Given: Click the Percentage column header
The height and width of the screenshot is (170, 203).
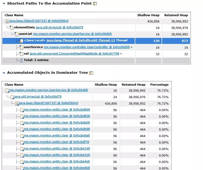Looking at the screenshot, I should (159, 85).
